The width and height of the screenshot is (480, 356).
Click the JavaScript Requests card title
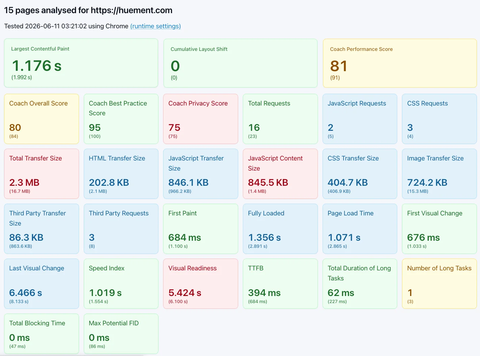[x=357, y=103]
